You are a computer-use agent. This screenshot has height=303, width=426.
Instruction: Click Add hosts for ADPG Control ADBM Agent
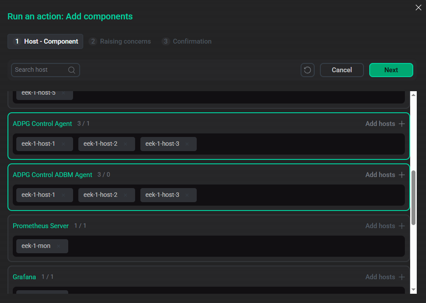click(x=385, y=175)
